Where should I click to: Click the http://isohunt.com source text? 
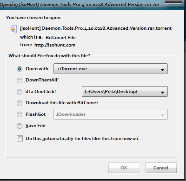click(x=55, y=45)
